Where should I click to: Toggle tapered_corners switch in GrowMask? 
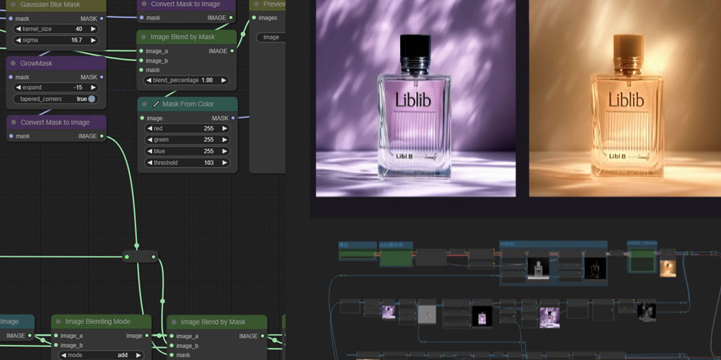pos(92,99)
